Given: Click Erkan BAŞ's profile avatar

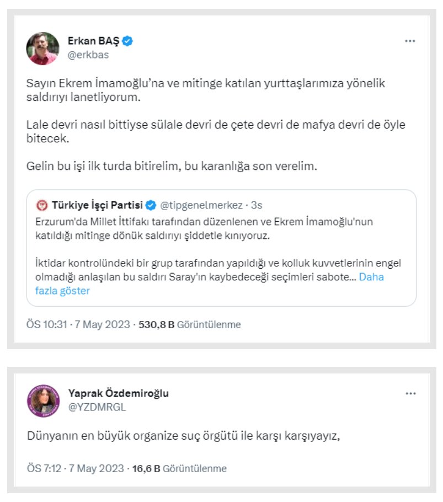Looking at the screenshot, I should 42,48.
